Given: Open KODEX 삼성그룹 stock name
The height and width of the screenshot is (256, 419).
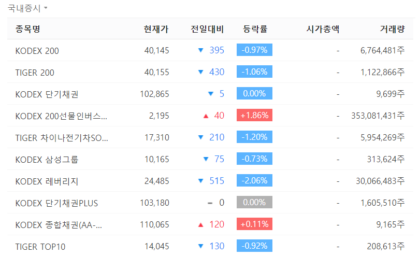Looking at the screenshot, I should click(47, 160).
